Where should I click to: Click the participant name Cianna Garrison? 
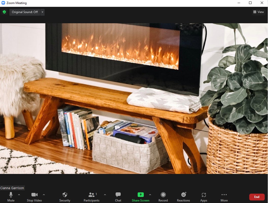(12, 188)
